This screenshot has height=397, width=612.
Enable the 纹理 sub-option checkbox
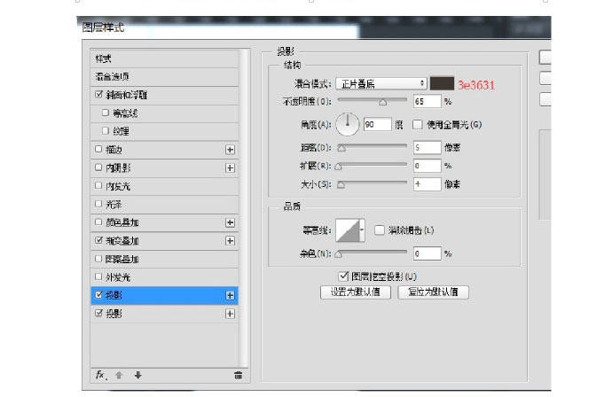106,131
